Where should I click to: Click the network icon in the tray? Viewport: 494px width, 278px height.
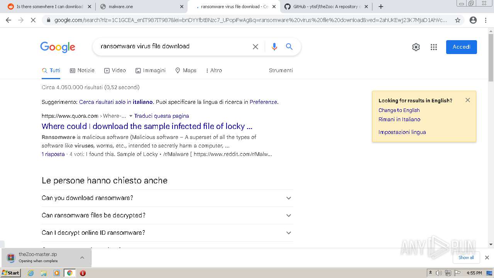448,273
